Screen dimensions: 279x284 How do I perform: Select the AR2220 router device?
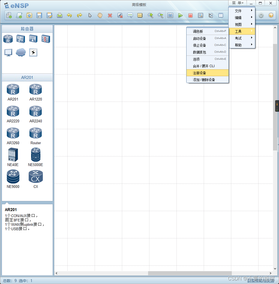(x=13, y=114)
